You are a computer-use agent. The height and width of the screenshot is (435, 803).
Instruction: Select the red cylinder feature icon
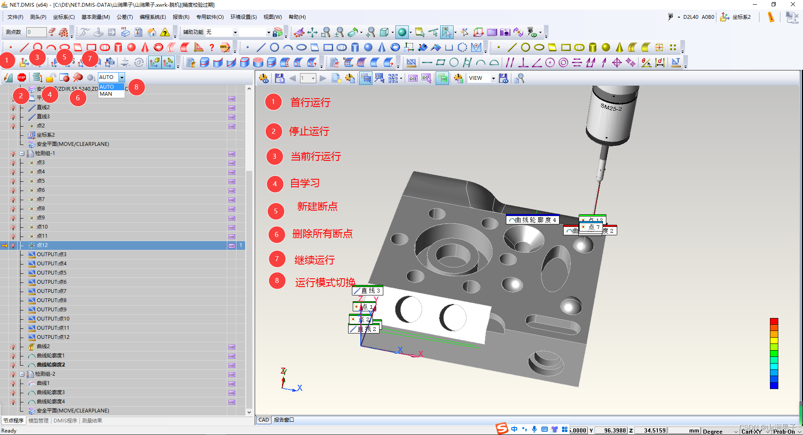tap(118, 47)
